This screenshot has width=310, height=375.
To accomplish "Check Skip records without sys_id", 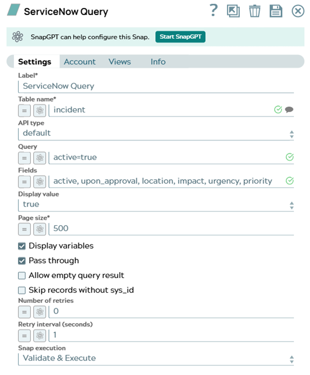I will [22, 290].
